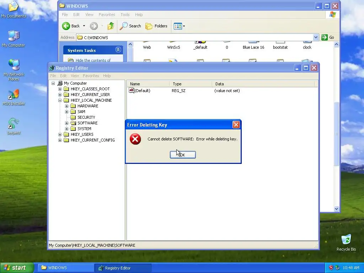The image size is (364, 273).
Task: Expand the SAM key
Action: pos(66,112)
